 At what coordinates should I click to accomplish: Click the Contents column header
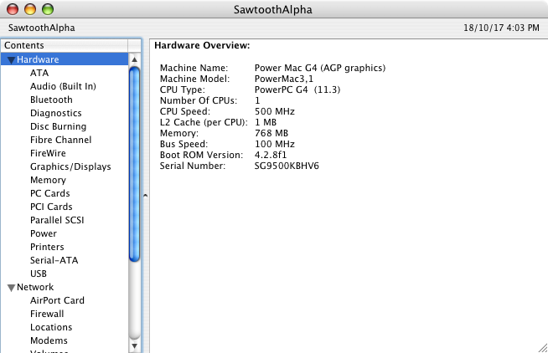(65, 45)
